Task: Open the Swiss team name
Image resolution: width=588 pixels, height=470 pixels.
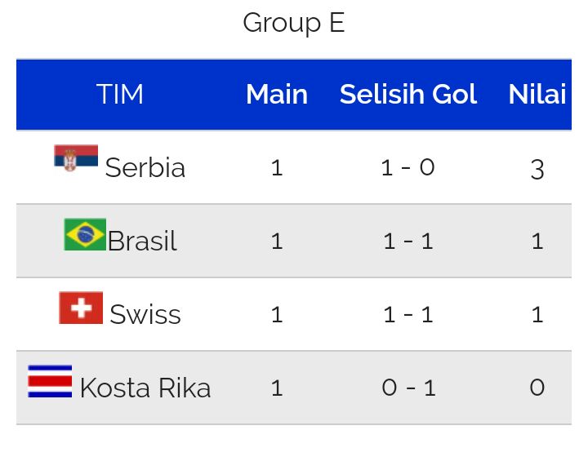Action: (x=145, y=314)
